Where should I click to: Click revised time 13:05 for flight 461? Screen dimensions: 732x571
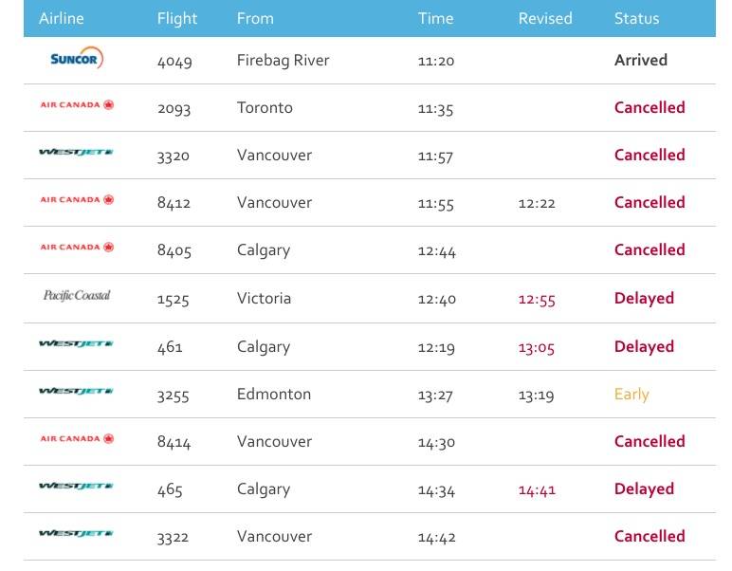536,348
